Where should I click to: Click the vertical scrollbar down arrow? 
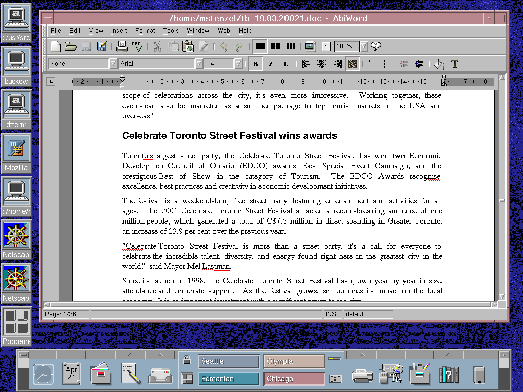502,297
